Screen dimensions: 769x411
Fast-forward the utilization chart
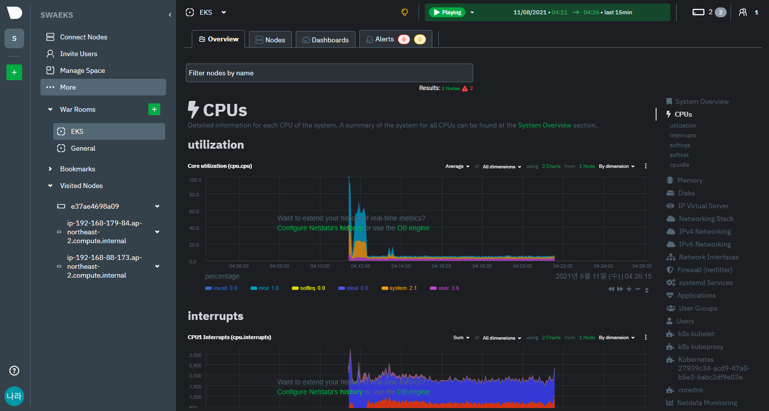[620, 289]
